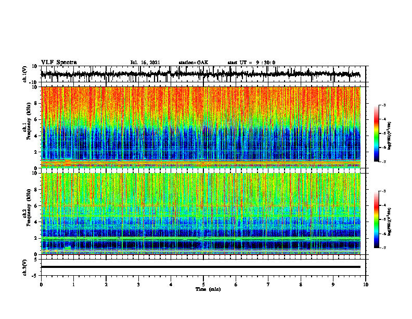Click time-axis tick label "2" at bottom
Image resolution: width=412 pixels, height=319 pixels.
click(106, 285)
